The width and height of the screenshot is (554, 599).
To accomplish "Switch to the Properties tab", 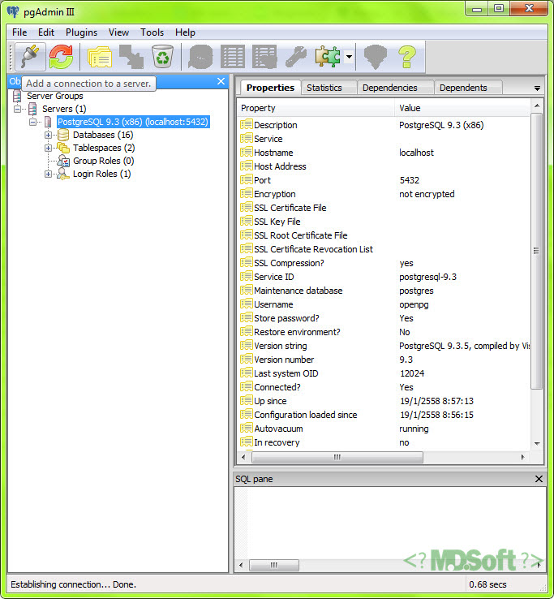I will (270, 88).
